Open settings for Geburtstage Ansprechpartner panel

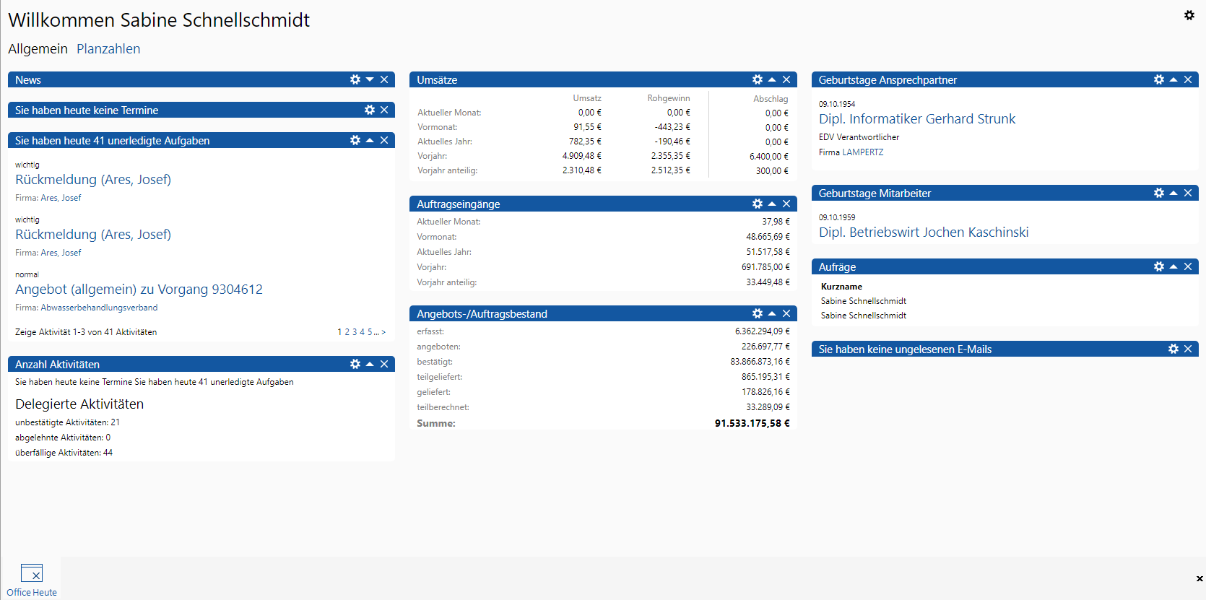pos(1158,79)
